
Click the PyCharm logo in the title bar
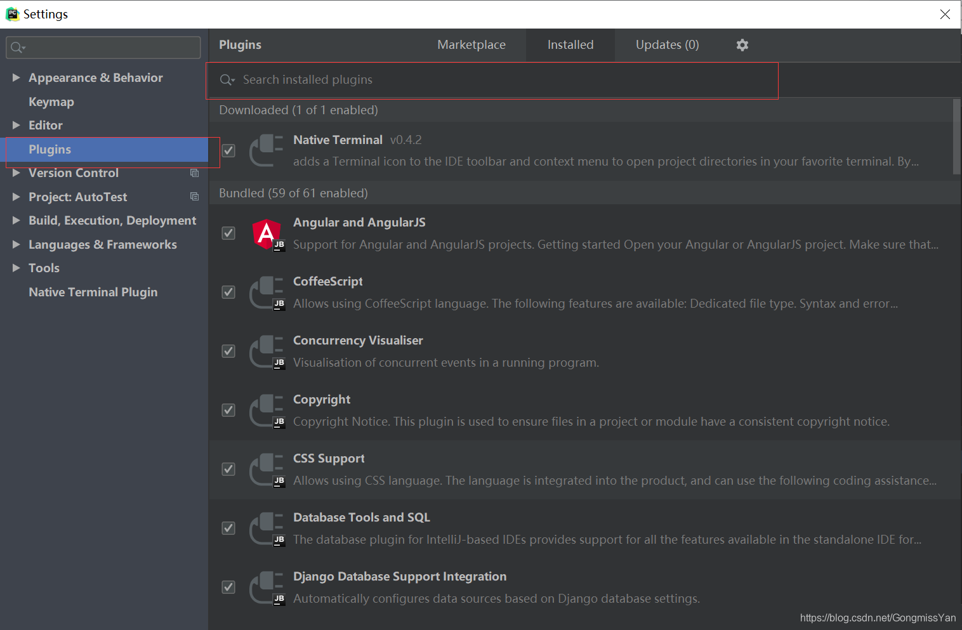[x=12, y=14]
